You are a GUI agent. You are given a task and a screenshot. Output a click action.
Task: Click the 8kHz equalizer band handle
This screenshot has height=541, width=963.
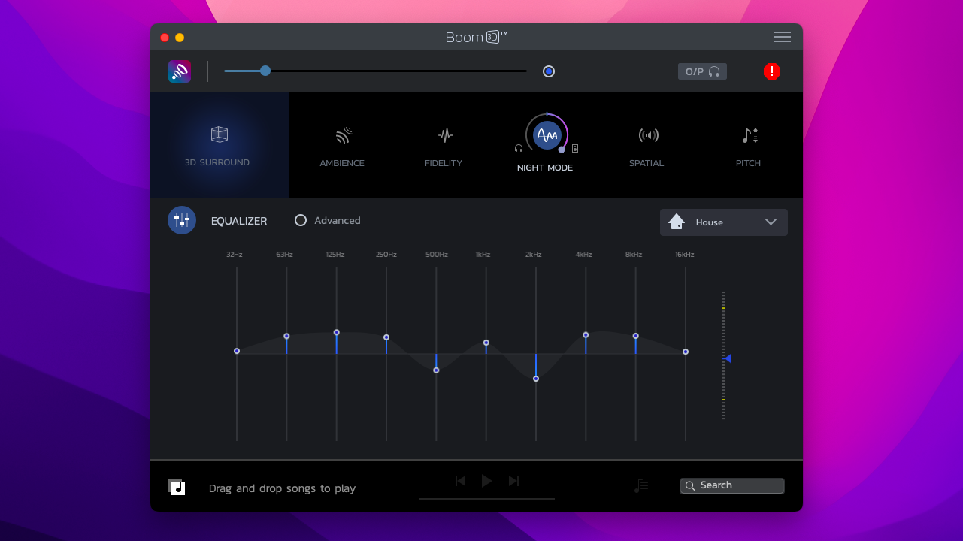(636, 336)
